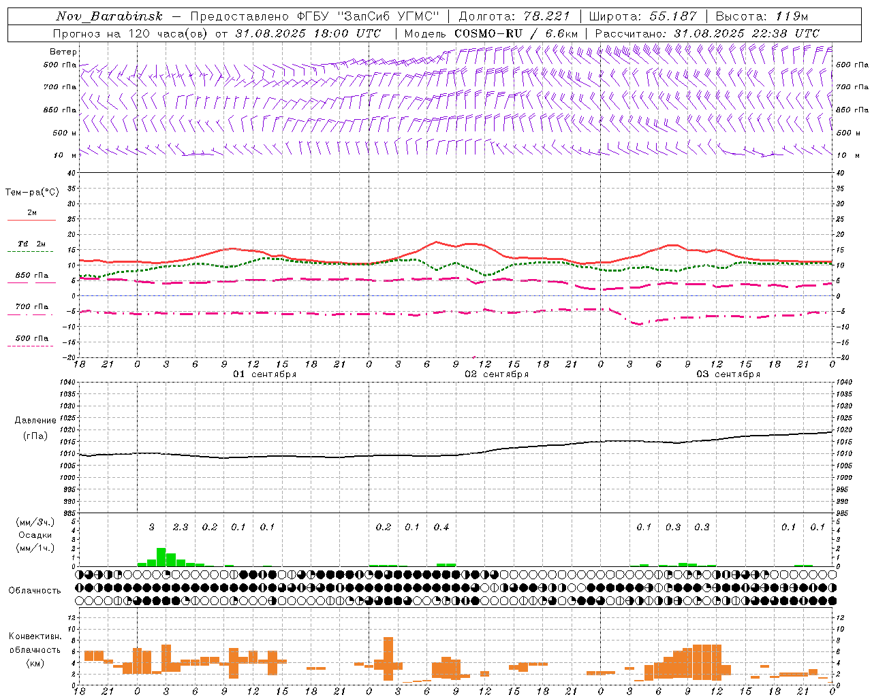Click the Осадки panel label
The image size is (872, 697).
coord(35,535)
